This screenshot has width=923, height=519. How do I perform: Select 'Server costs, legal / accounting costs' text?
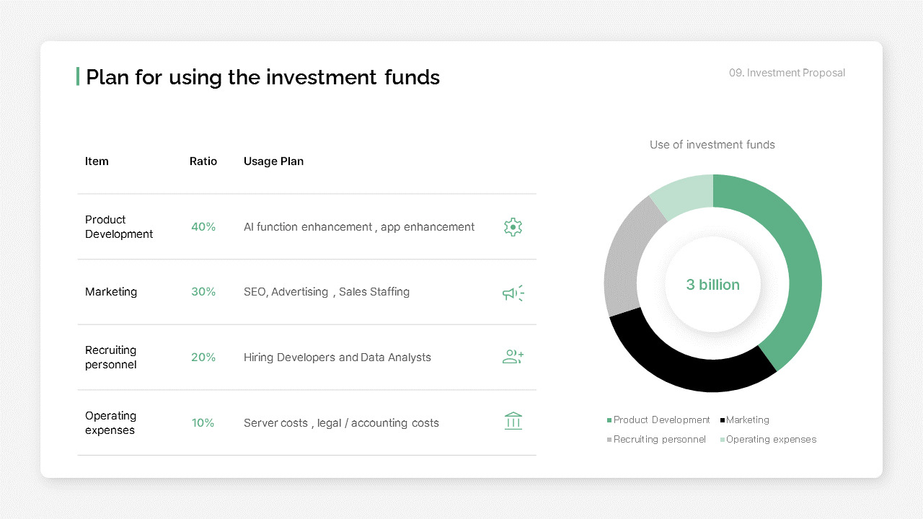(x=341, y=423)
